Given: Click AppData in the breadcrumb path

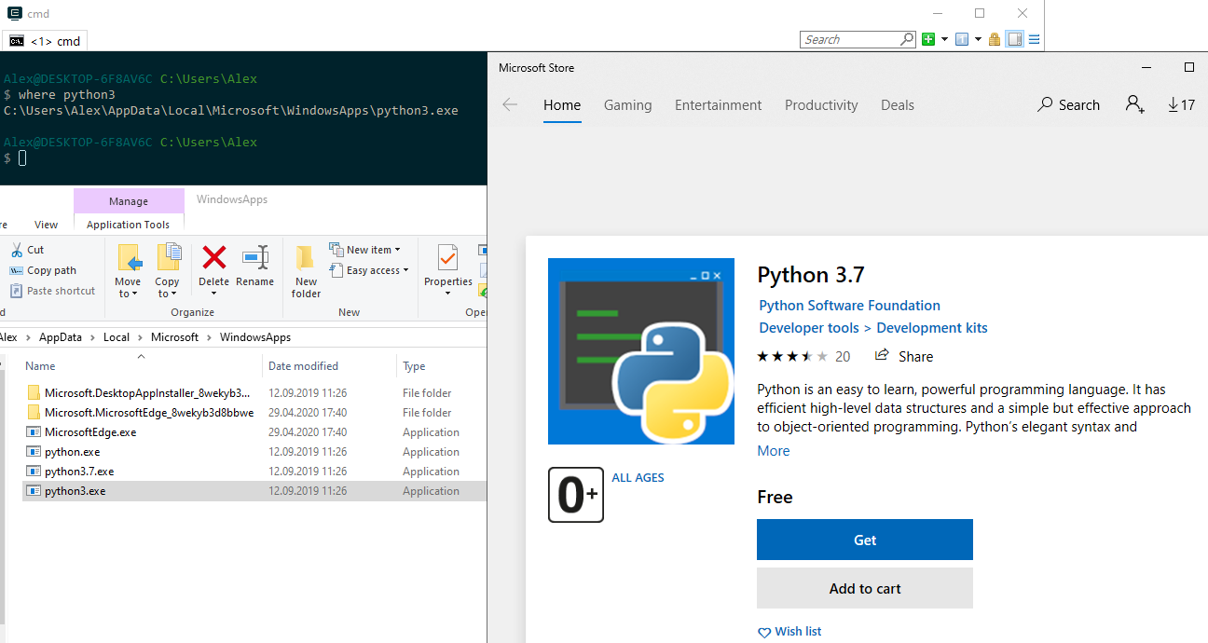Looking at the screenshot, I should pos(61,337).
